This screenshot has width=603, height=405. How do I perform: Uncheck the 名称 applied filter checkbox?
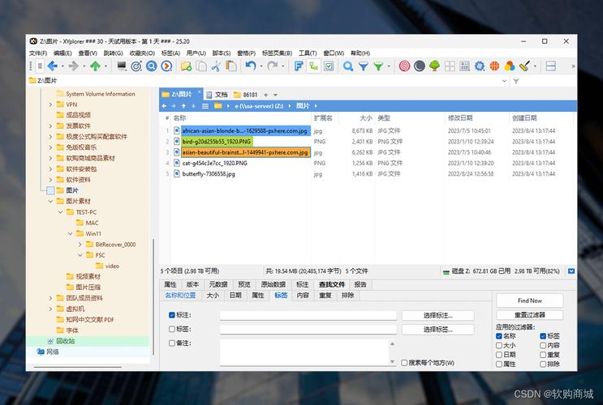[x=499, y=336]
